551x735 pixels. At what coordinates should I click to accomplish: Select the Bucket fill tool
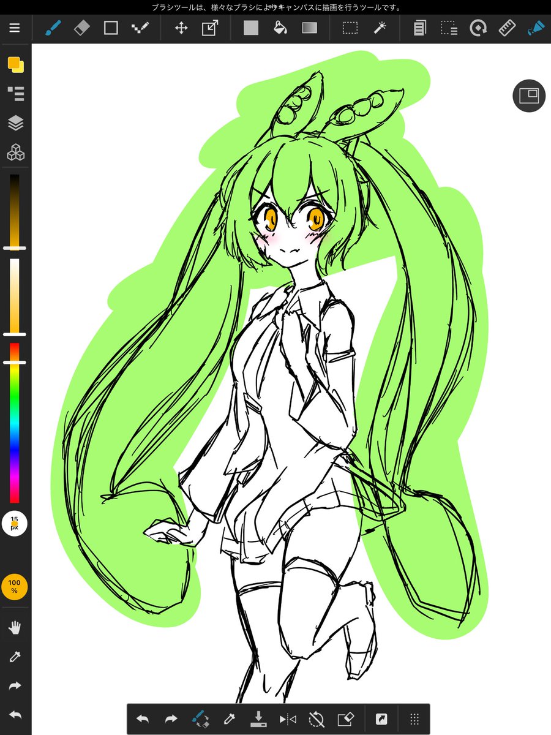tap(280, 28)
